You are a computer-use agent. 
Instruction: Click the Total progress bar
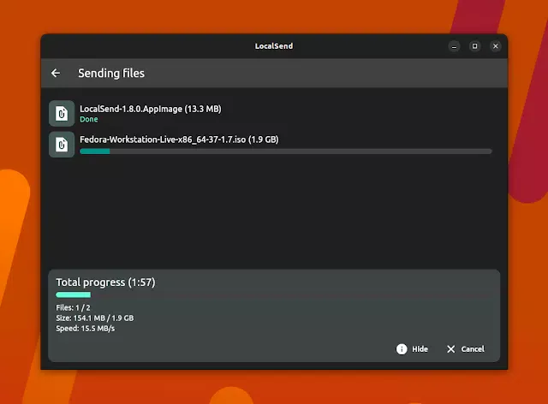tap(74, 295)
